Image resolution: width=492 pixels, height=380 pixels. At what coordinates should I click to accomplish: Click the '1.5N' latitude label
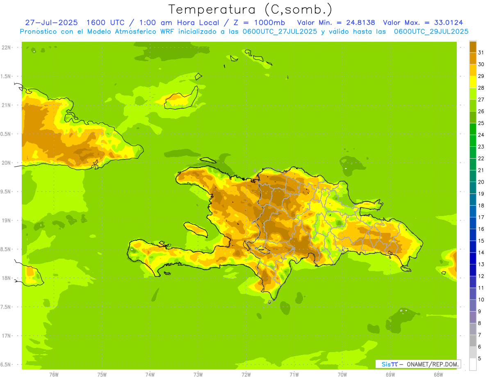click(x=6, y=77)
